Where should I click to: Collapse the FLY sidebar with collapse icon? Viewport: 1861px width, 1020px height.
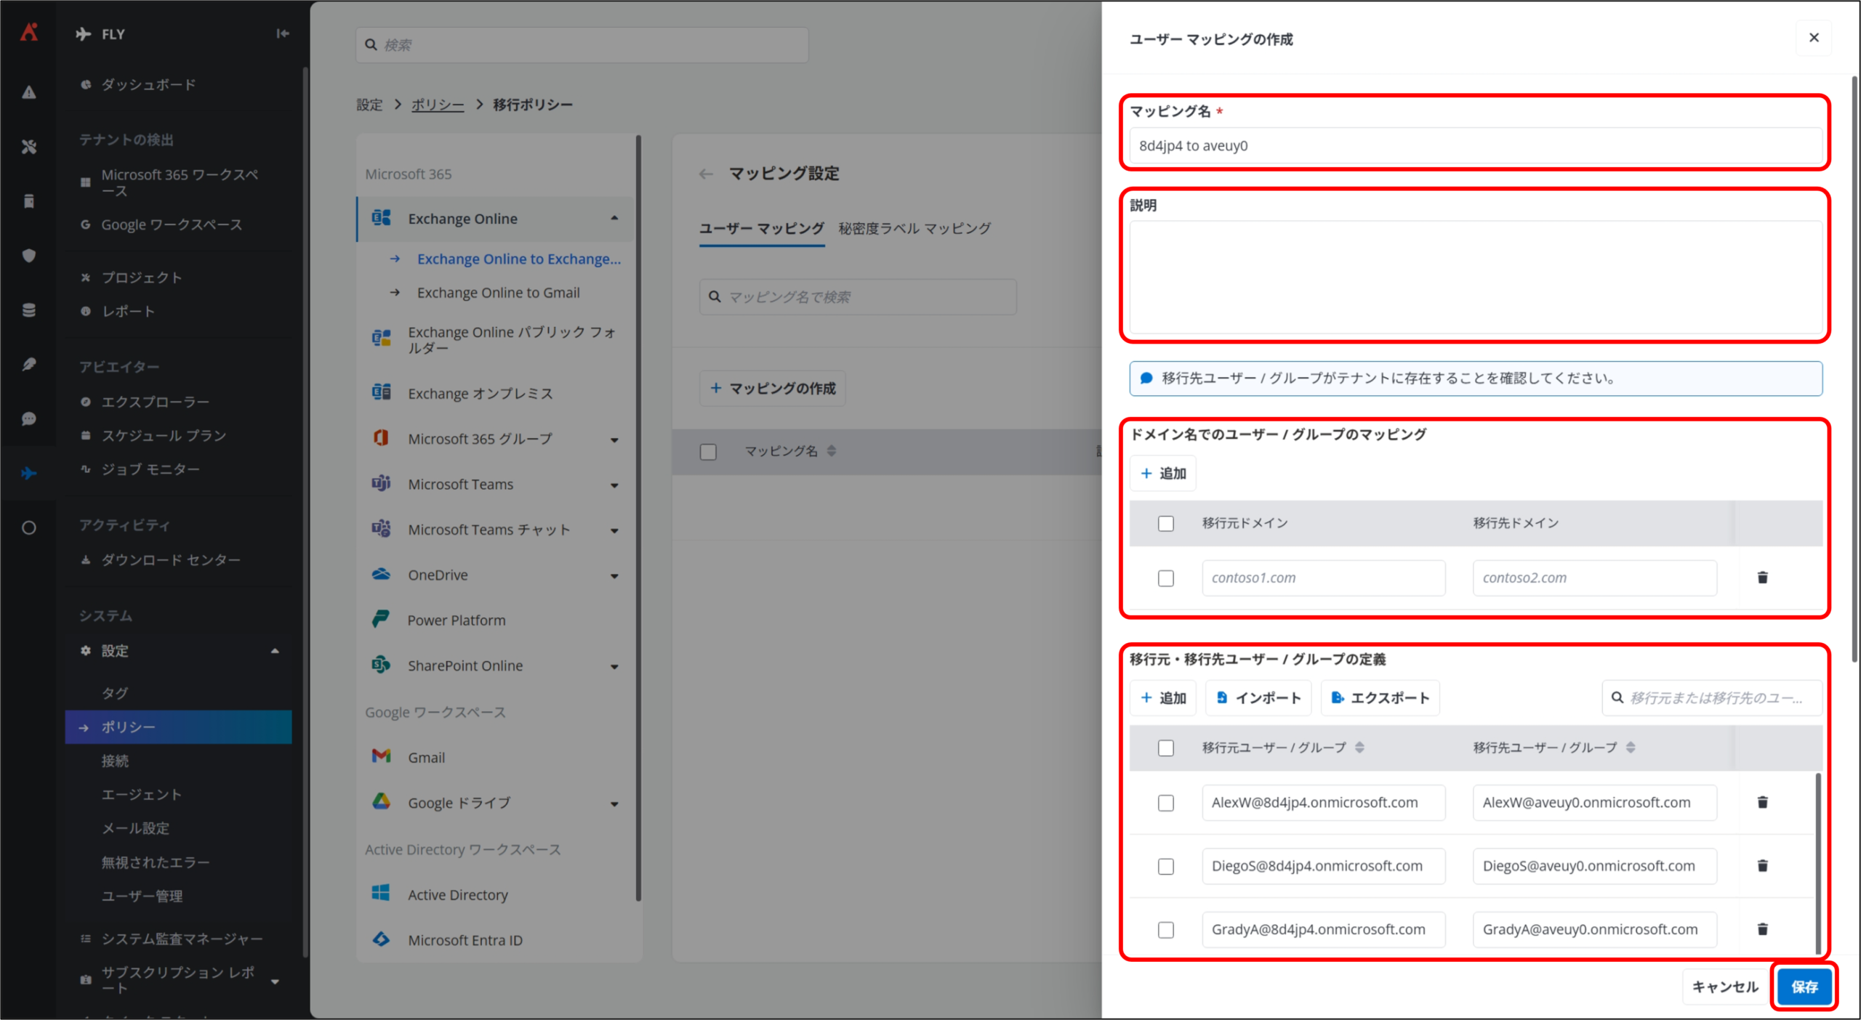pyautogui.click(x=282, y=33)
